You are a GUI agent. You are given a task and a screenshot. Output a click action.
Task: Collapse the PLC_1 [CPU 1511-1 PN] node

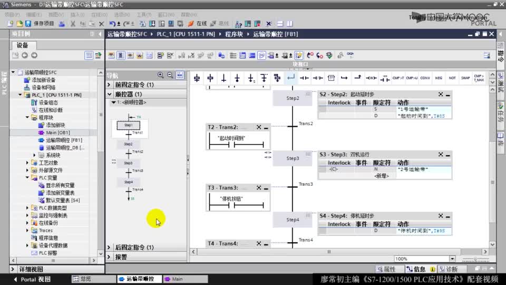pyautogui.click(x=21, y=95)
